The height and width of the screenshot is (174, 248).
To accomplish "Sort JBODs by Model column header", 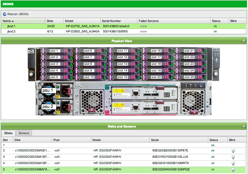I will (x=82, y=21).
